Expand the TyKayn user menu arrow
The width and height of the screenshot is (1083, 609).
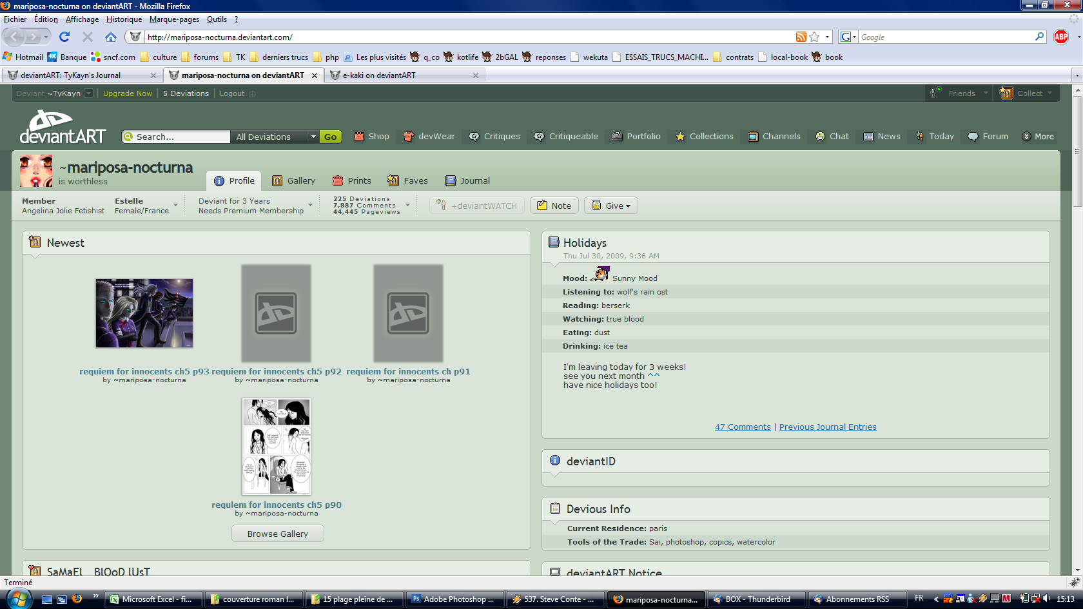89,93
